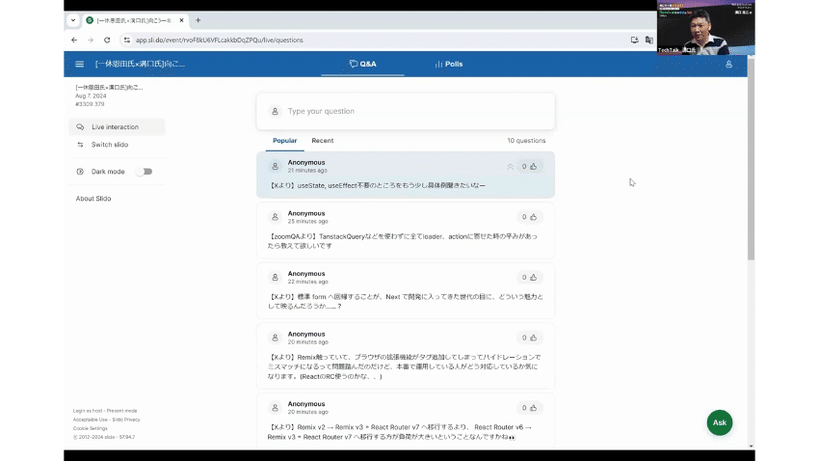
Task: Open Cookie Settings link
Action: (x=91, y=428)
